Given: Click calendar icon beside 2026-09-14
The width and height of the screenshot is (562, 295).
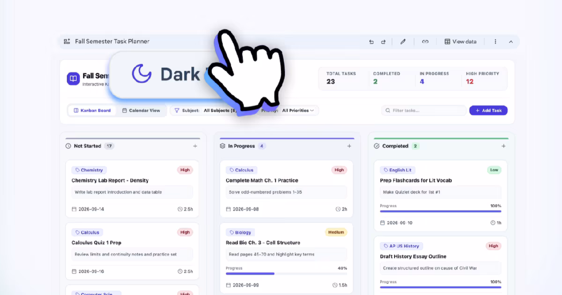Looking at the screenshot, I should coord(74,209).
